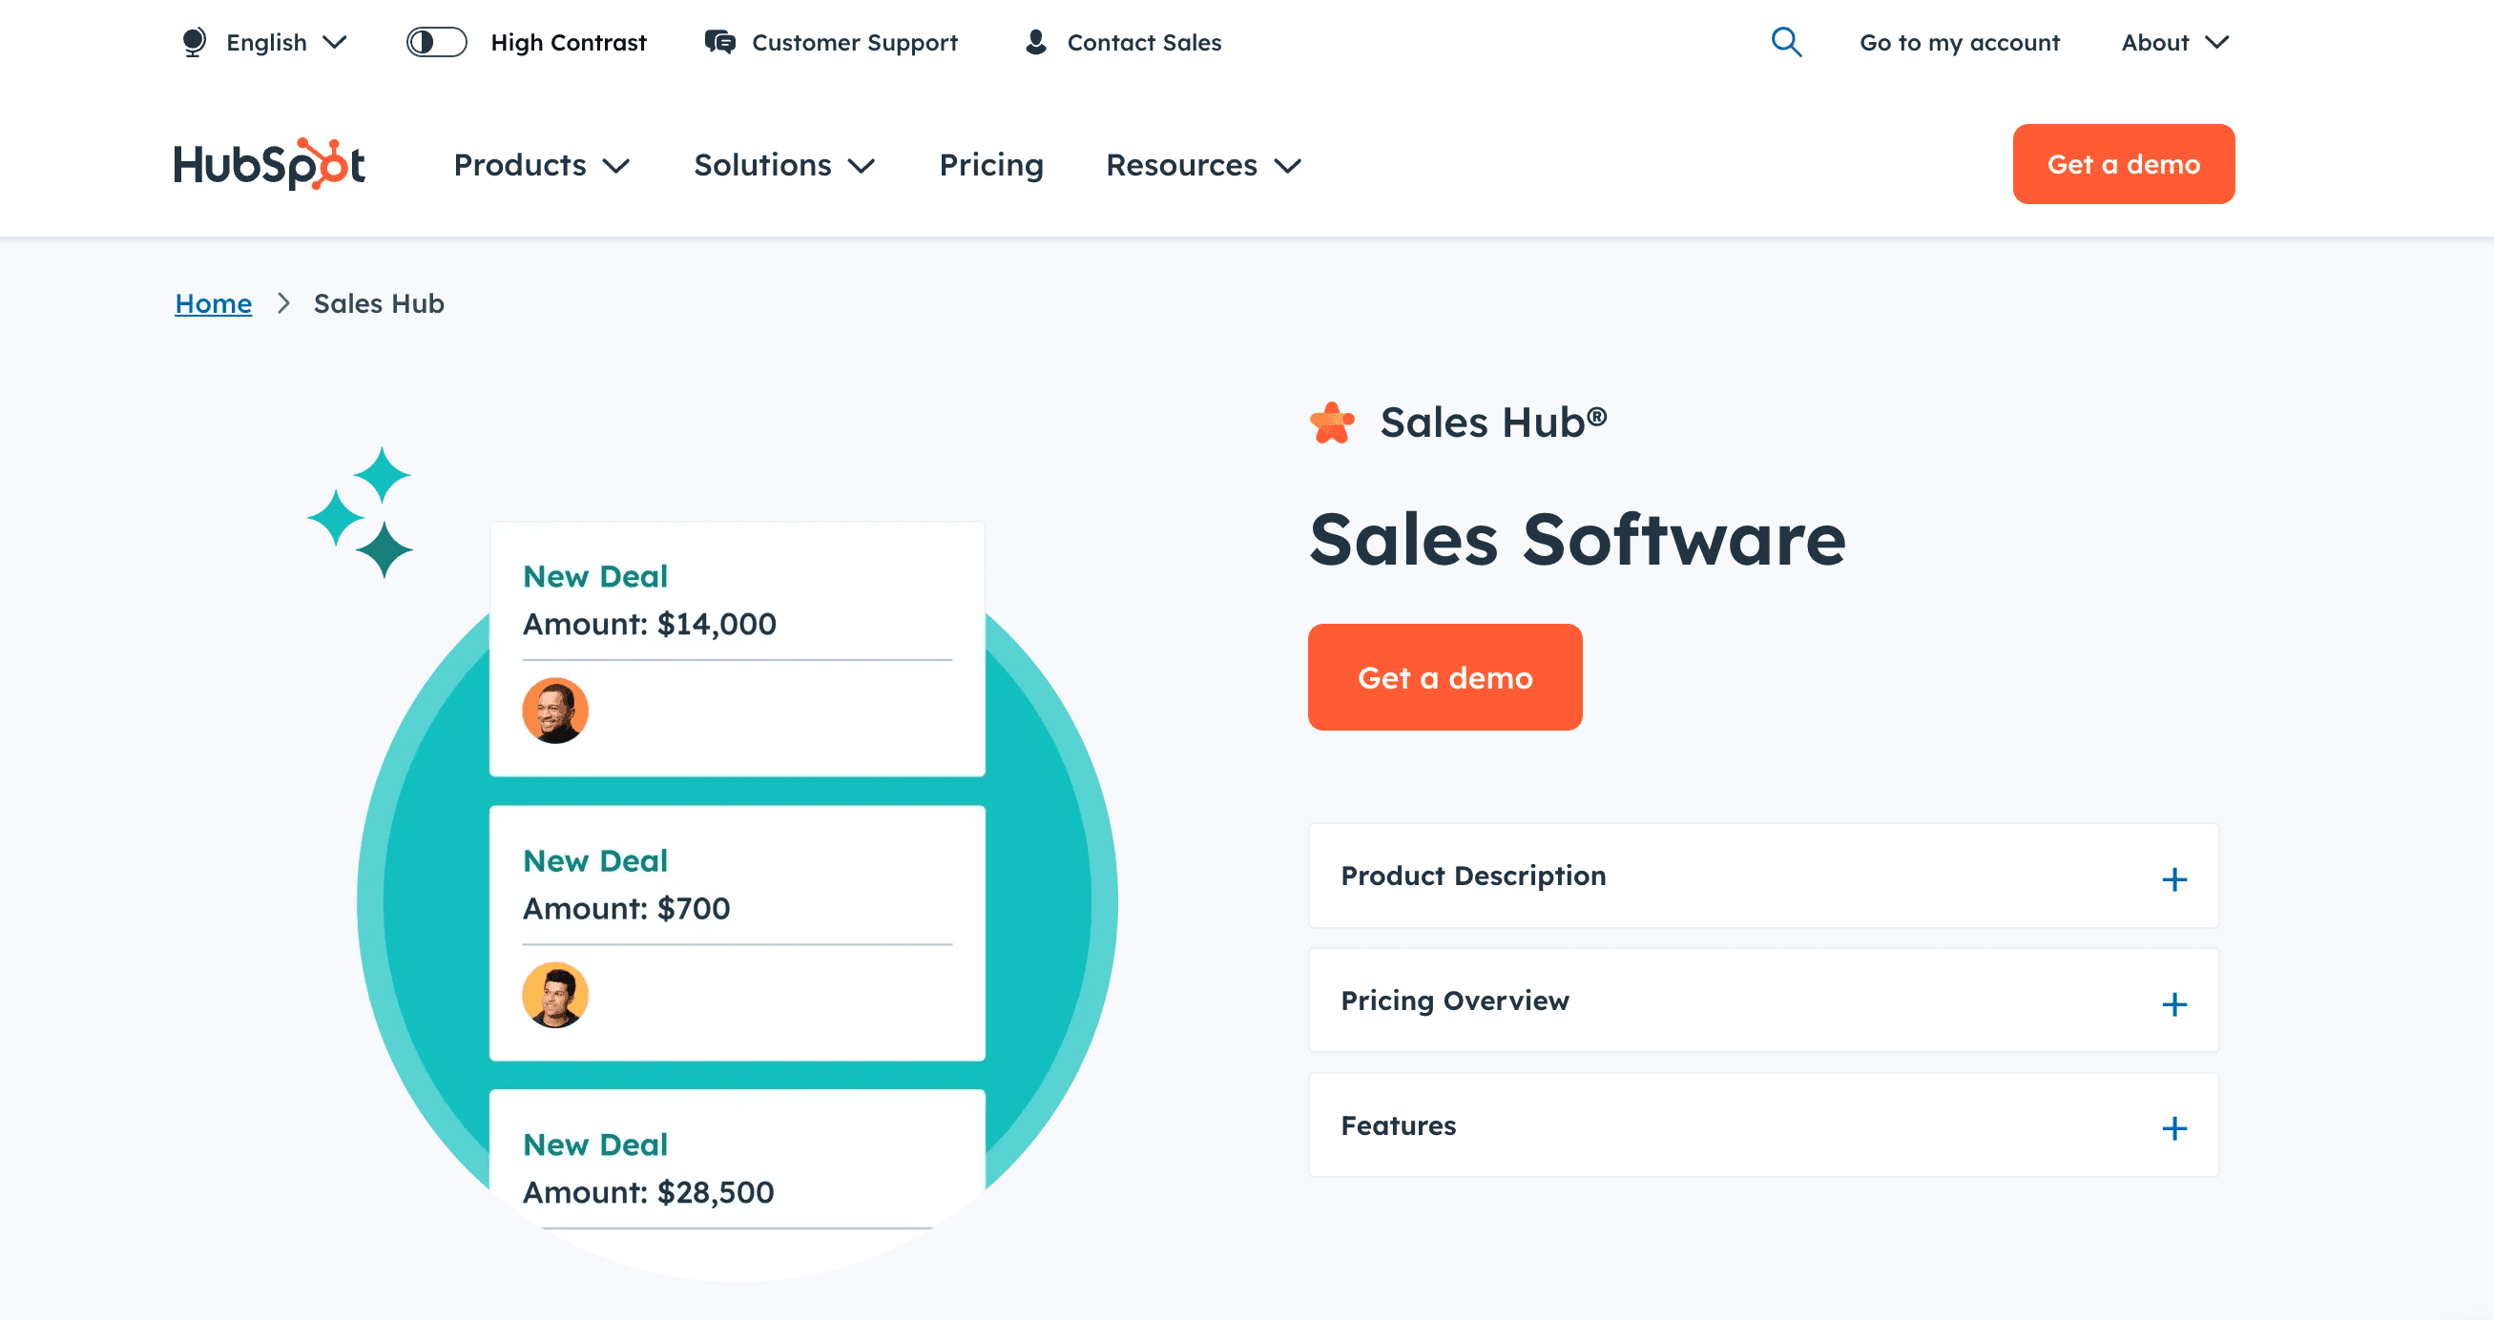The width and height of the screenshot is (2494, 1320).
Task: Click the Sales Software heading
Action: 1577,539
